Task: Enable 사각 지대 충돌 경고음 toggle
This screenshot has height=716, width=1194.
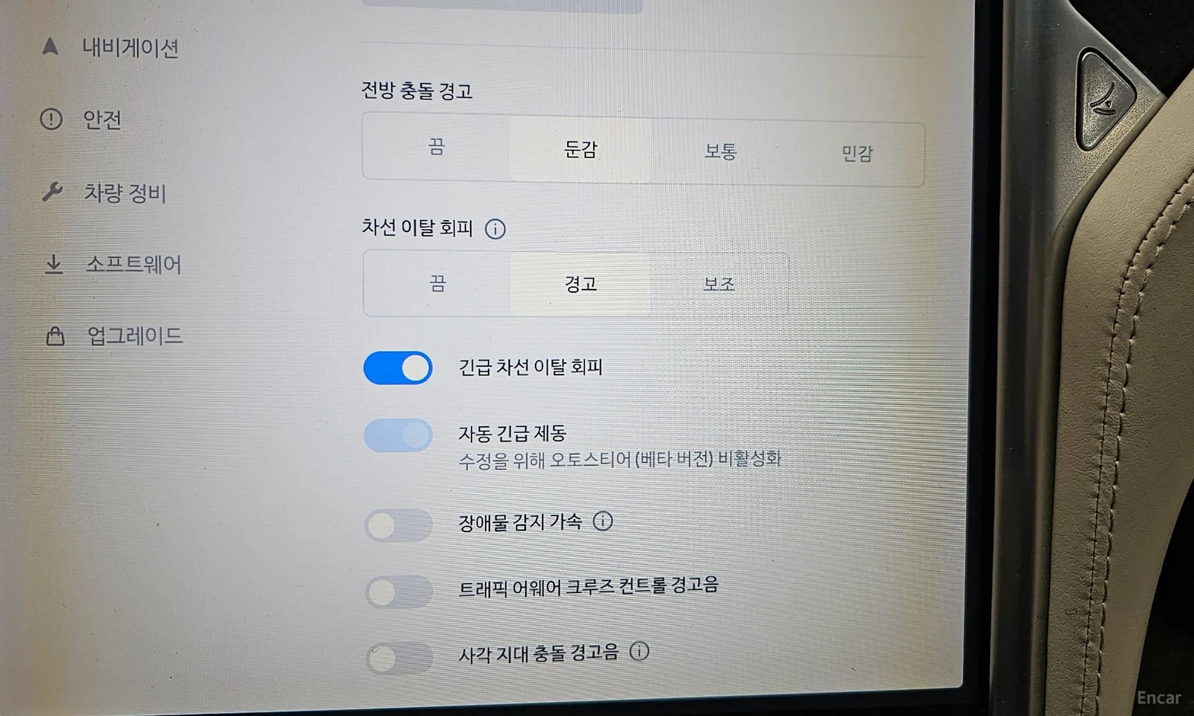Action: (x=399, y=658)
